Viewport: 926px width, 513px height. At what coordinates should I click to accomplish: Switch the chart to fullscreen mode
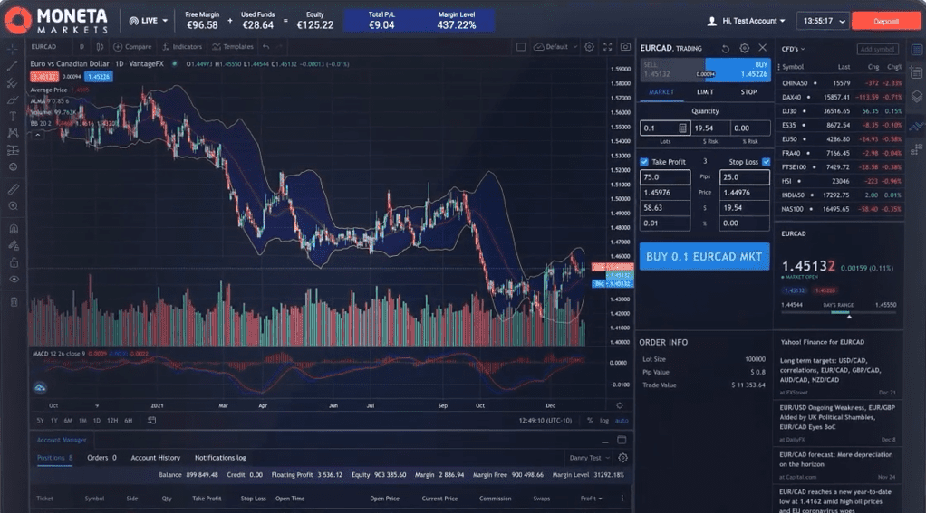607,46
